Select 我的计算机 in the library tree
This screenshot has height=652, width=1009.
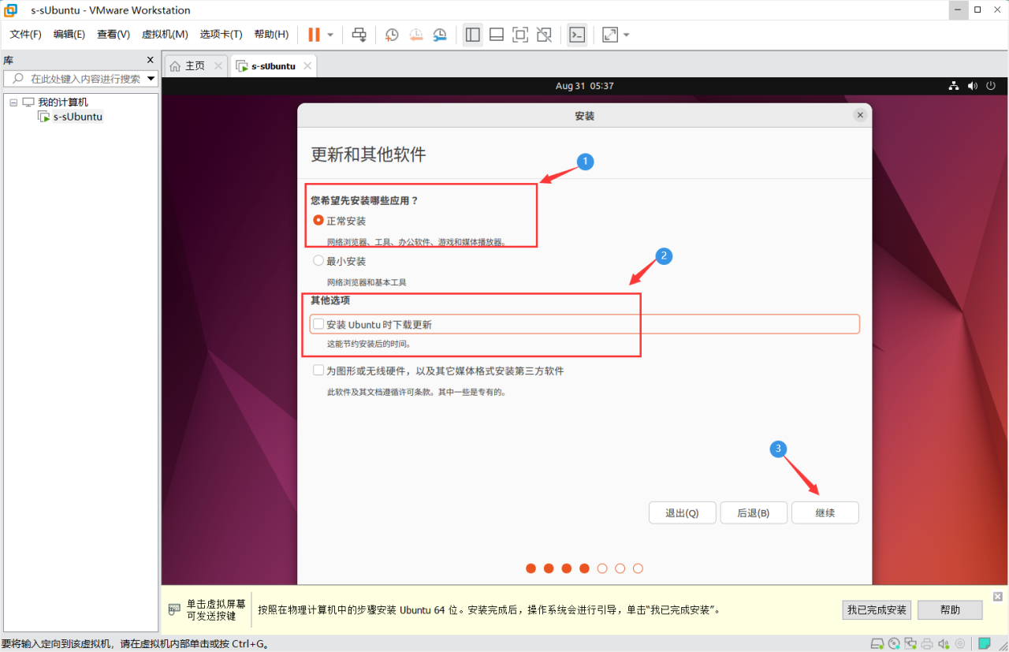pyautogui.click(x=63, y=102)
